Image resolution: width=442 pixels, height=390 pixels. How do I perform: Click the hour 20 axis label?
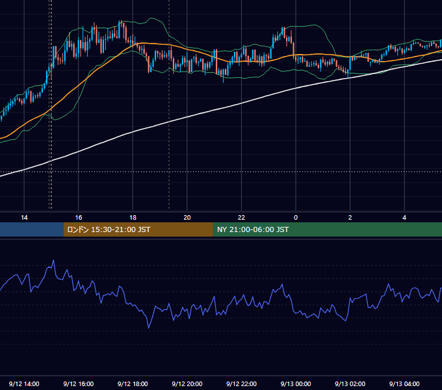pyautogui.click(x=187, y=218)
